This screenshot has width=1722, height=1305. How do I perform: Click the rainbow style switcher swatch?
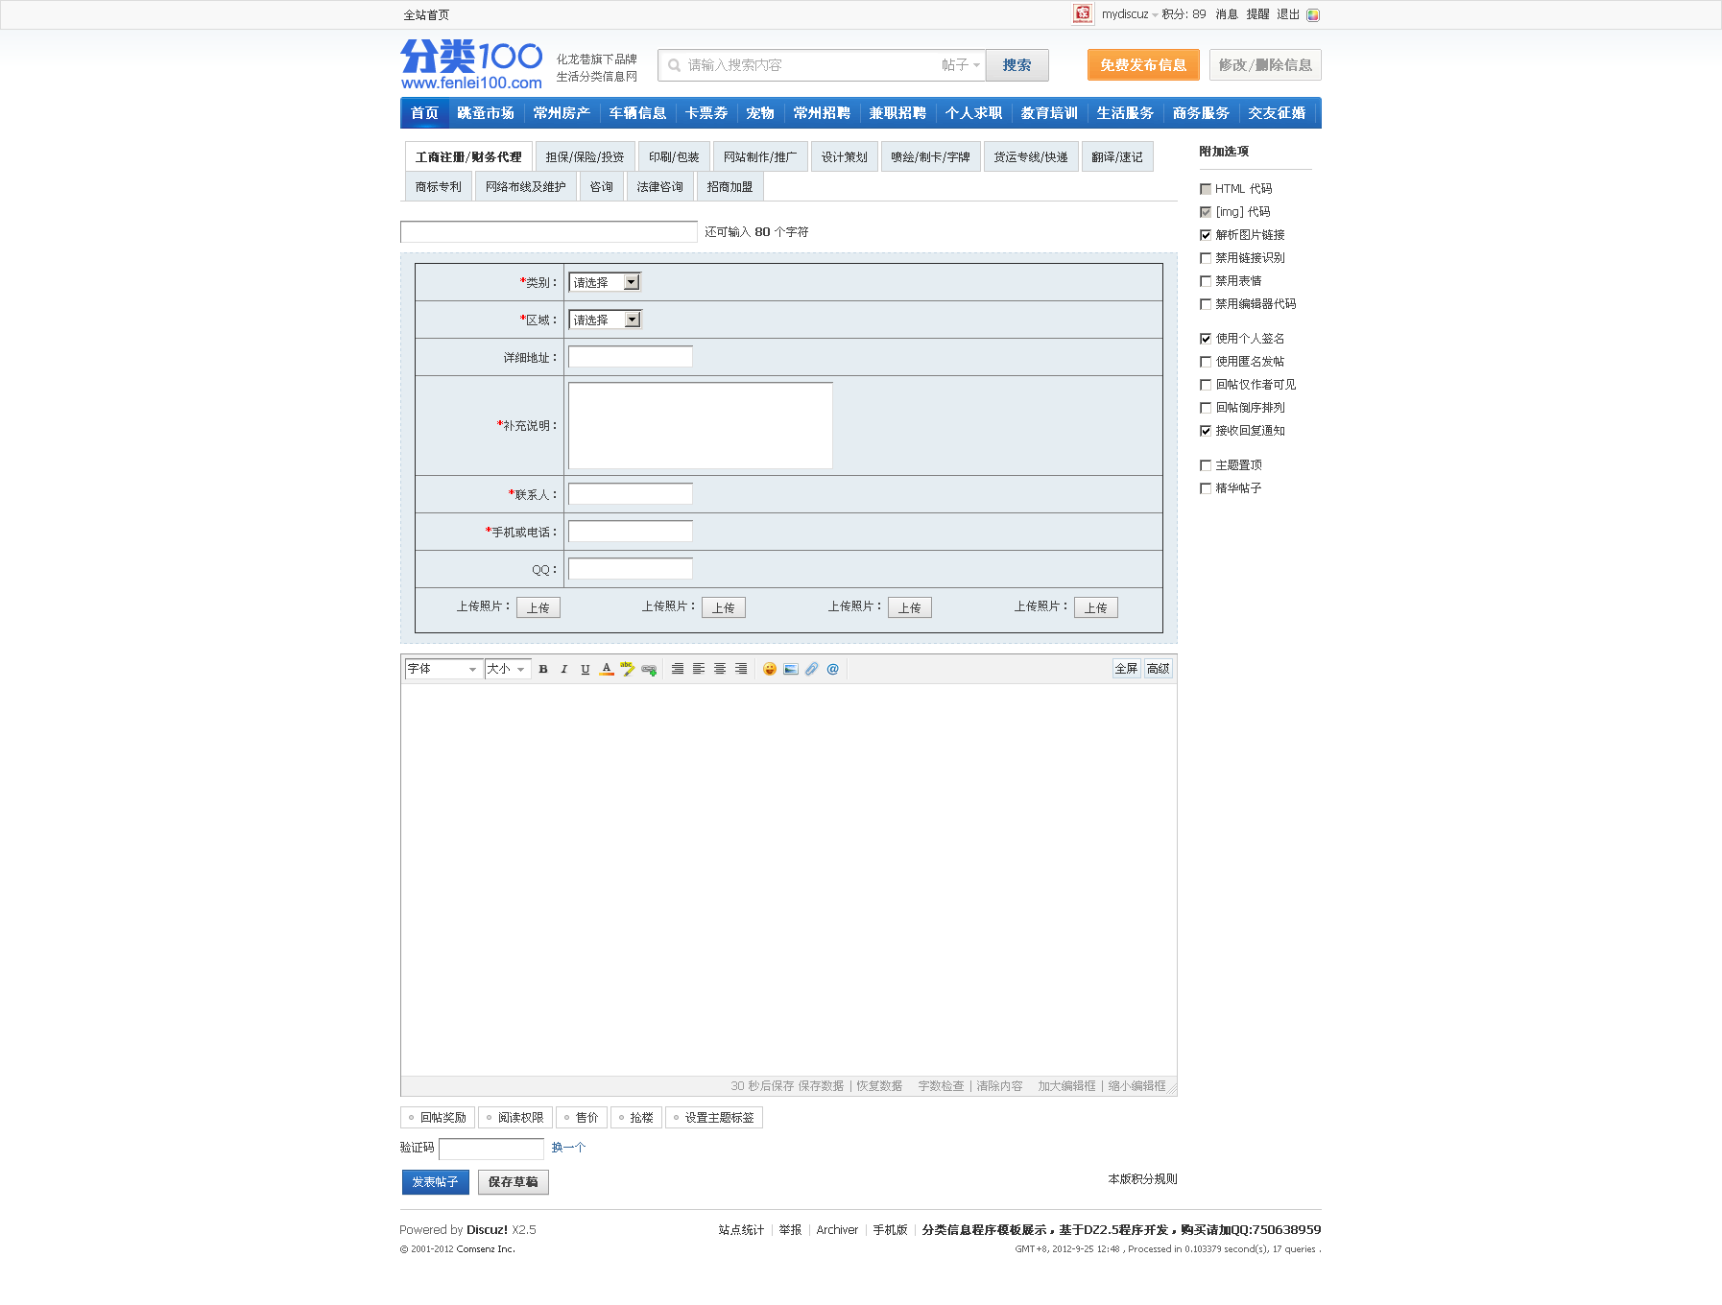coord(1313,15)
